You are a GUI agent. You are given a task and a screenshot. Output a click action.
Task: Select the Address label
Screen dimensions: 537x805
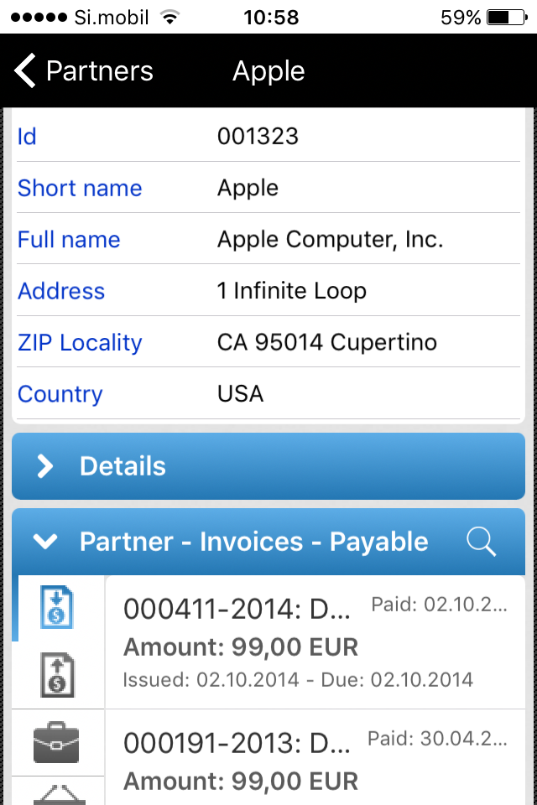(x=61, y=291)
